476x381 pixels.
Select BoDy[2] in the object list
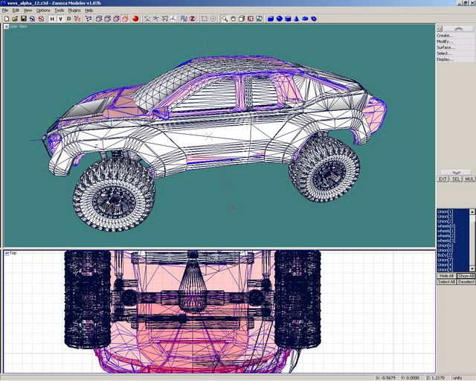(444, 254)
